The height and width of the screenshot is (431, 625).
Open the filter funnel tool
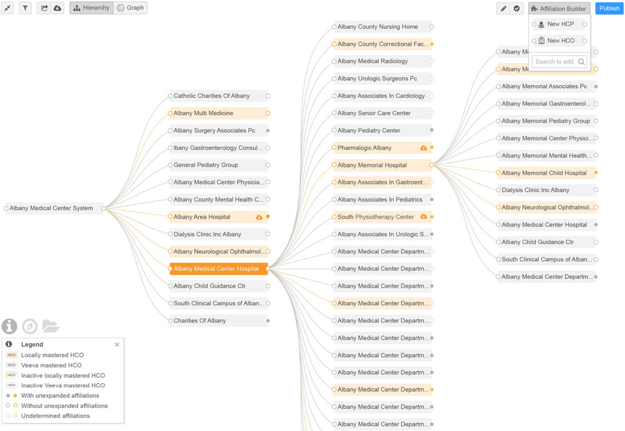25,8
